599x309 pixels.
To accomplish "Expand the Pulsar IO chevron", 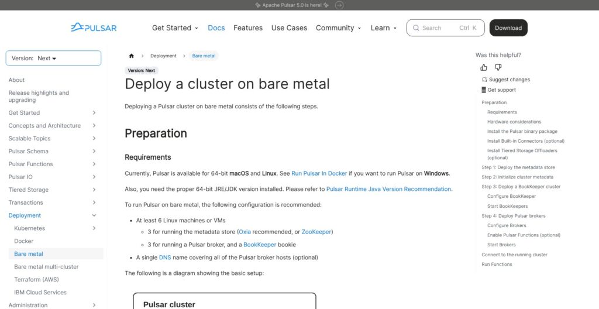I will [94, 177].
